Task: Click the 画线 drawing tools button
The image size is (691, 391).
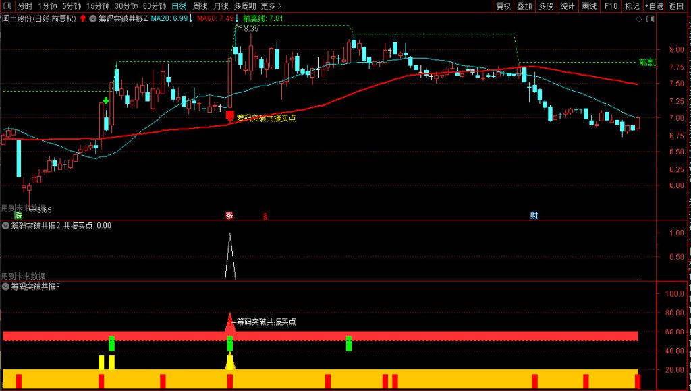Action: click(588, 6)
